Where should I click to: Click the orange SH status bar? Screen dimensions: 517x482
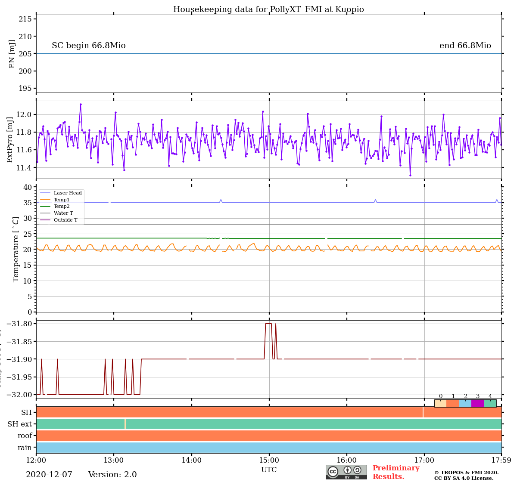pos(269,412)
